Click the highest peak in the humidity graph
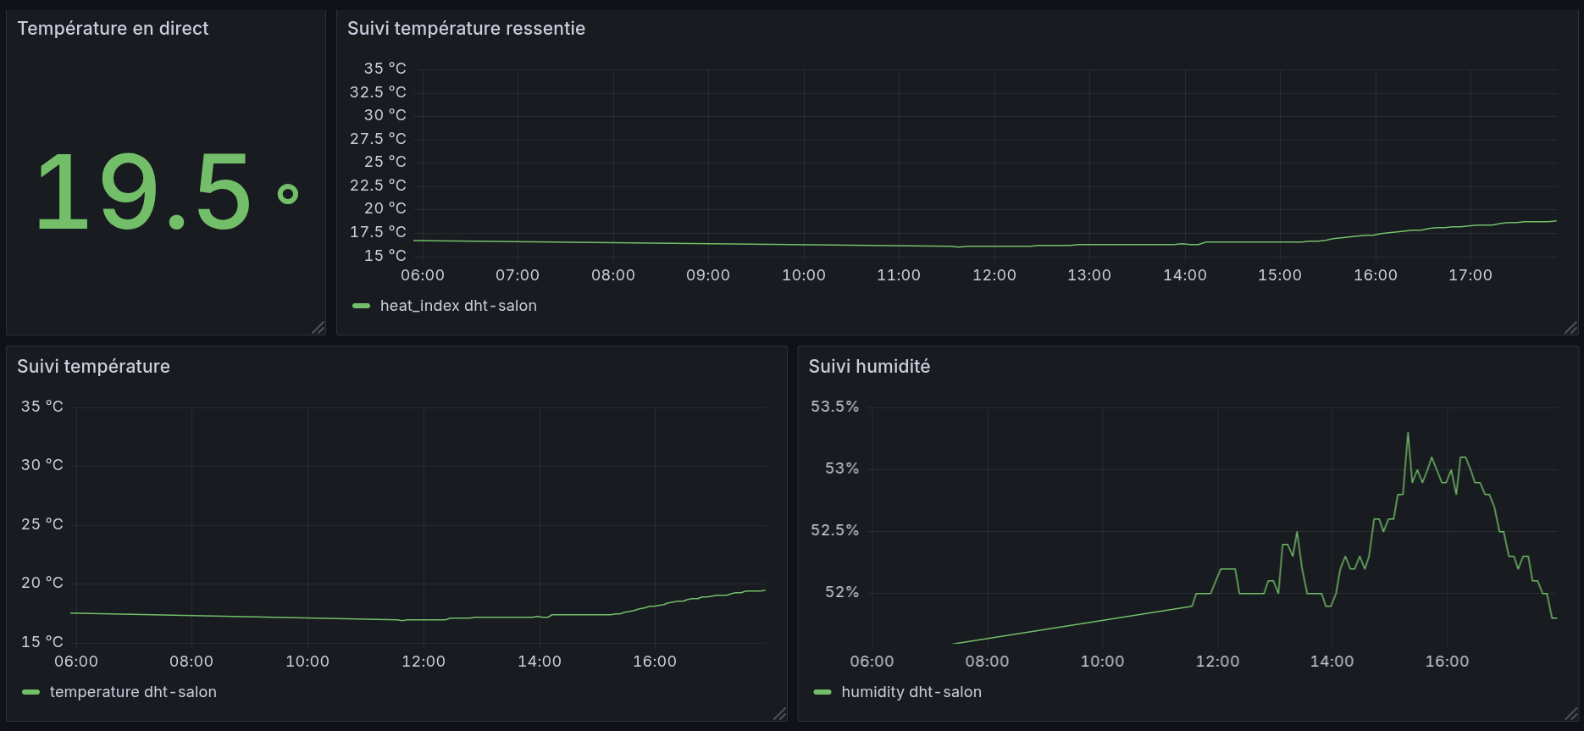 pos(1408,434)
